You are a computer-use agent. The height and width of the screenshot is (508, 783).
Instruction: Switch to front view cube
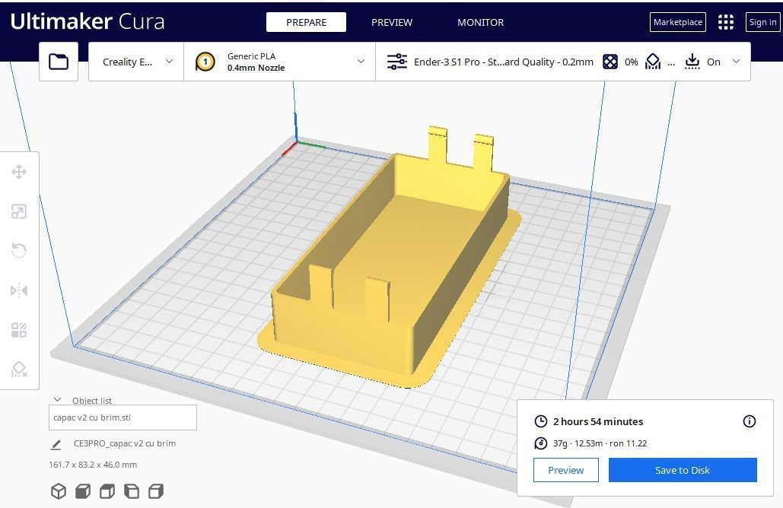[83, 491]
